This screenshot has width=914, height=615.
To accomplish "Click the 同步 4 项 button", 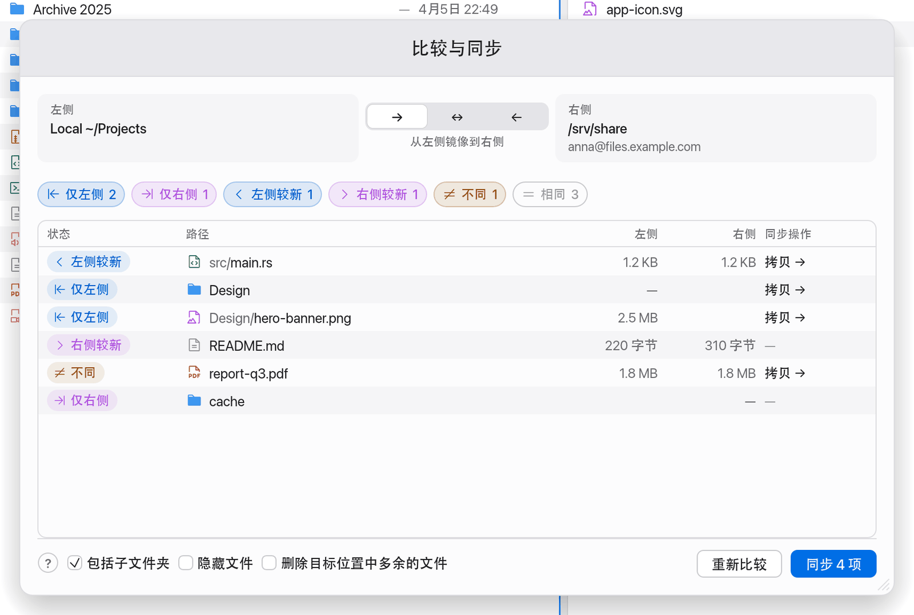I will pyautogui.click(x=833, y=564).
